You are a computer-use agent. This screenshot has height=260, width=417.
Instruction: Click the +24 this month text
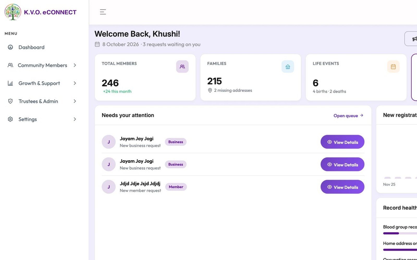(x=117, y=92)
